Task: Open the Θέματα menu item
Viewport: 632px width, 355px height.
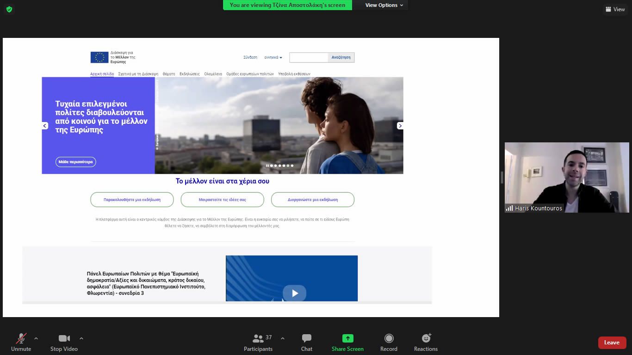Action: 169,74
